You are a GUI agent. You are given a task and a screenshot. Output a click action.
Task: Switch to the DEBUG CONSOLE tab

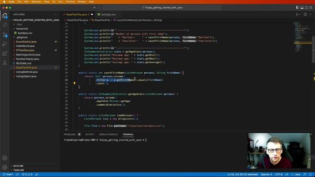click(x=108, y=134)
